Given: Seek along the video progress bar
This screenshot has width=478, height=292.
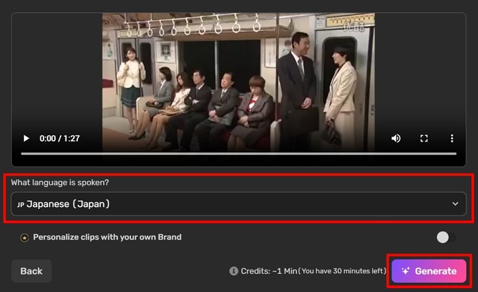Looking at the screenshot, I should tap(238, 154).
